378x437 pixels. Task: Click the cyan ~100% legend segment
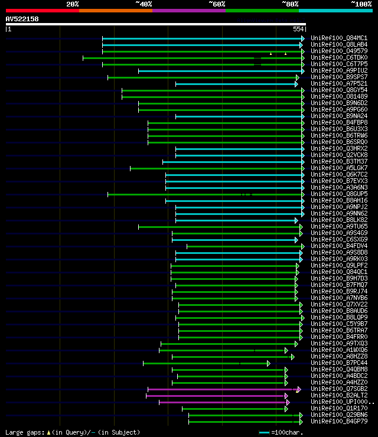[x=335, y=11]
